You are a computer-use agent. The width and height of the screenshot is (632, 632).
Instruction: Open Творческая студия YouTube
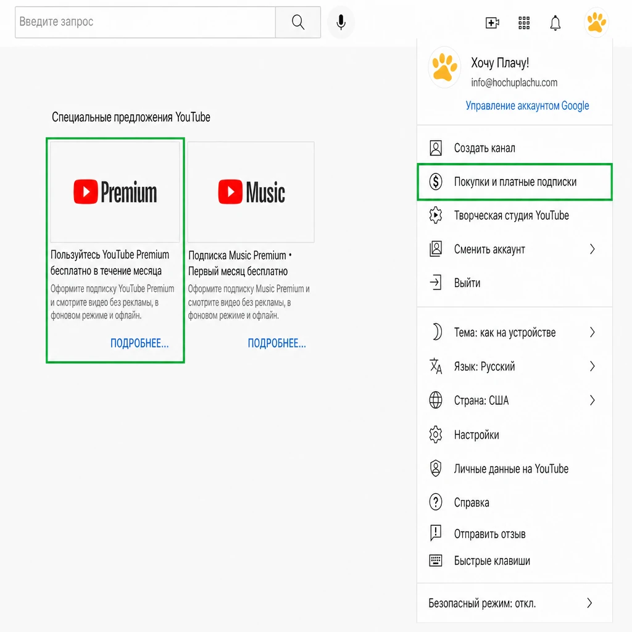pyautogui.click(x=515, y=215)
